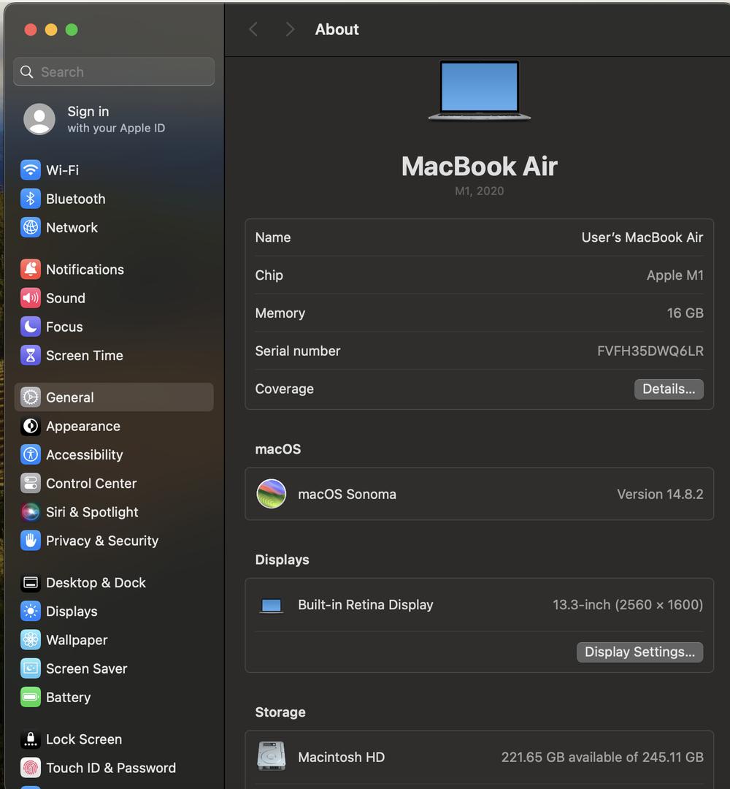Select Privacy & Security hand icon
The height and width of the screenshot is (789, 730).
tap(31, 541)
